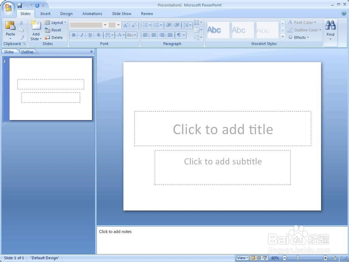Select the second Abc WordArt style
This screenshot has height=262, width=349.
(243, 30)
